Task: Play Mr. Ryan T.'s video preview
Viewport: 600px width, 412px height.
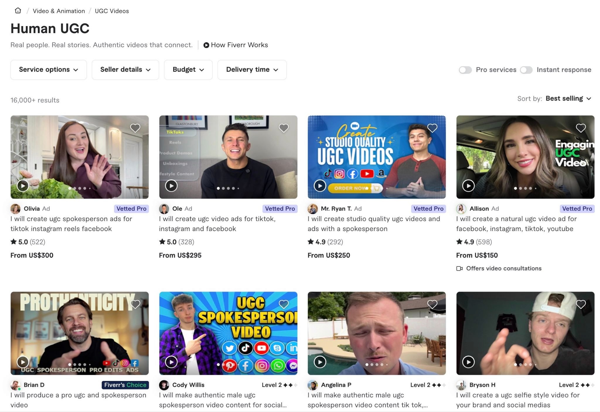Action: coord(320,186)
